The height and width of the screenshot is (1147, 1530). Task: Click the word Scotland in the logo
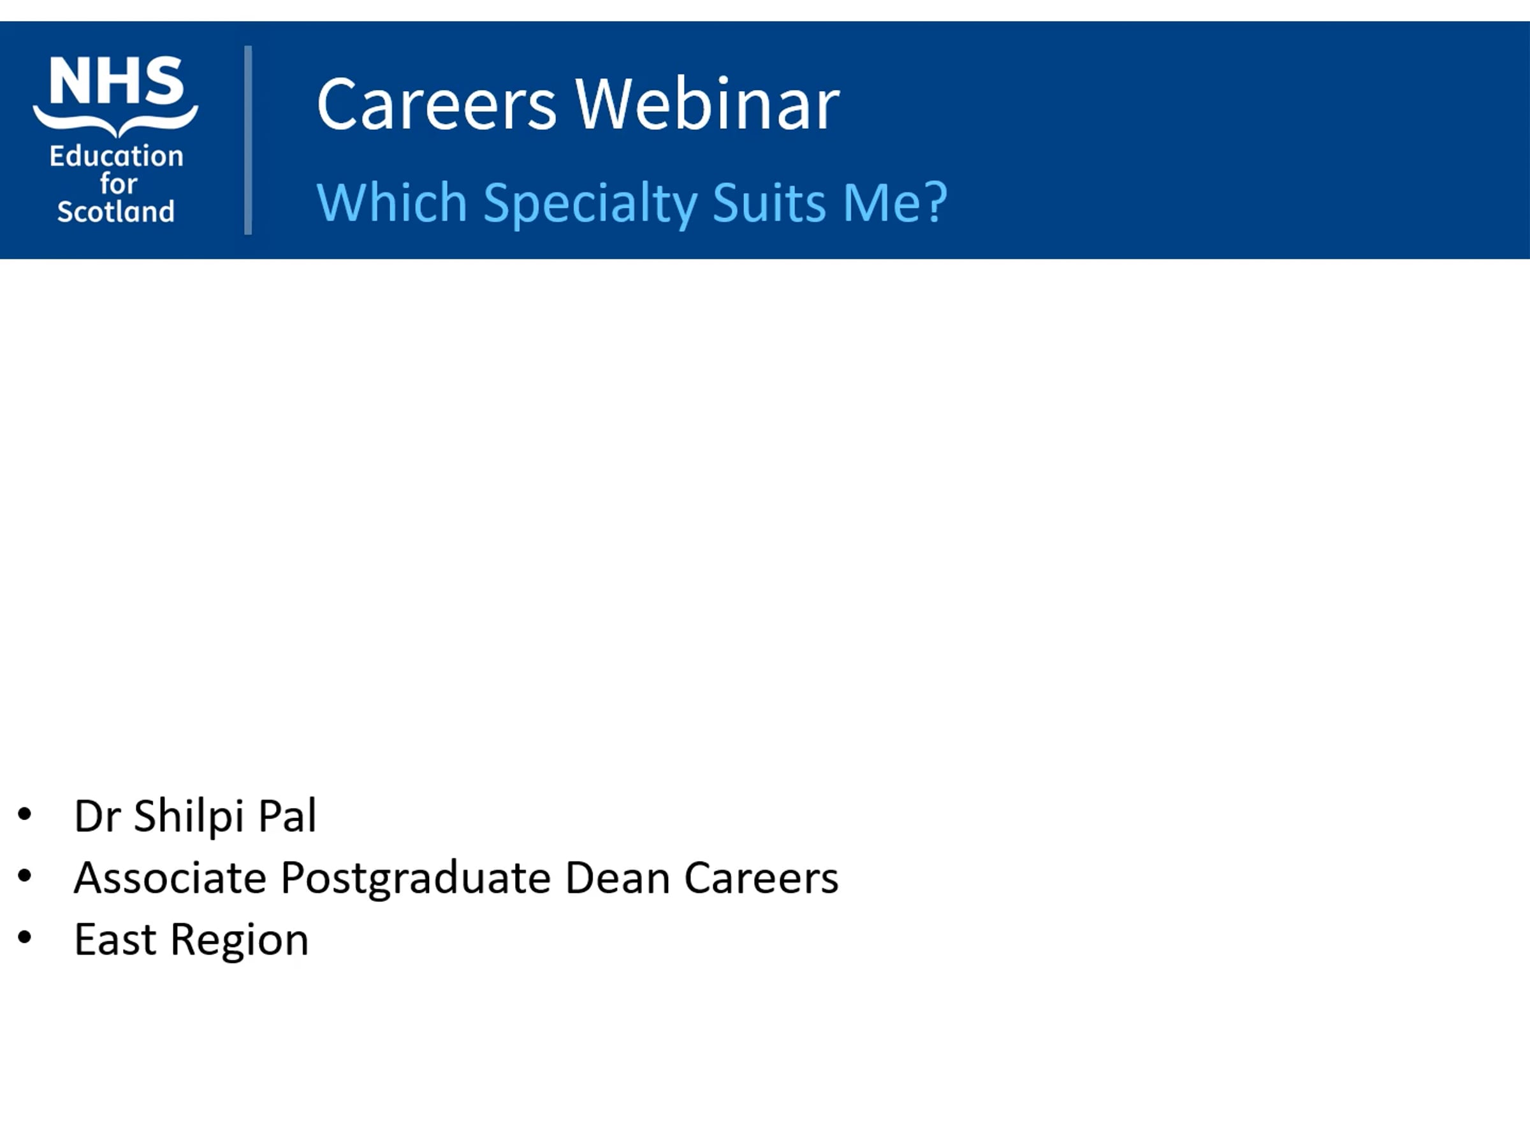(x=115, y=211)
